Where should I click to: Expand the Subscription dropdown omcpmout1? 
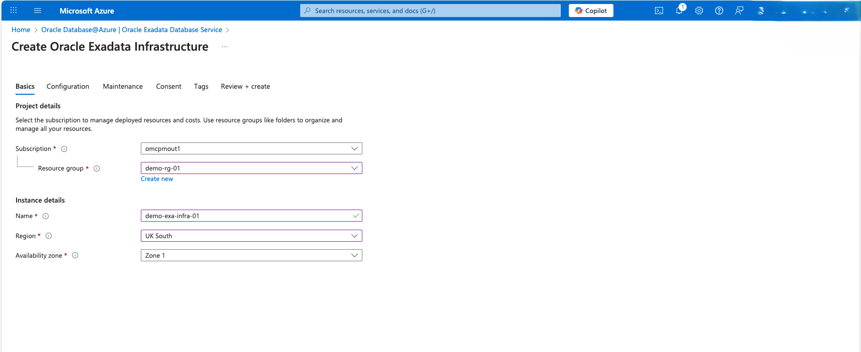(x=251, y=148)
